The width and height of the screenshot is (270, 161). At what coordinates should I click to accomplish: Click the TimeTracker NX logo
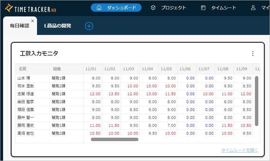pos(31,8)
